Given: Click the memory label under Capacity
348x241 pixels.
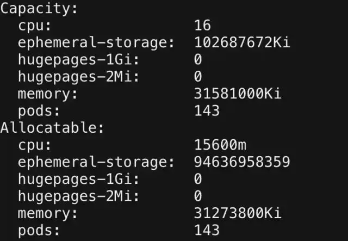Looking at the screenshot, I should 48,94.
